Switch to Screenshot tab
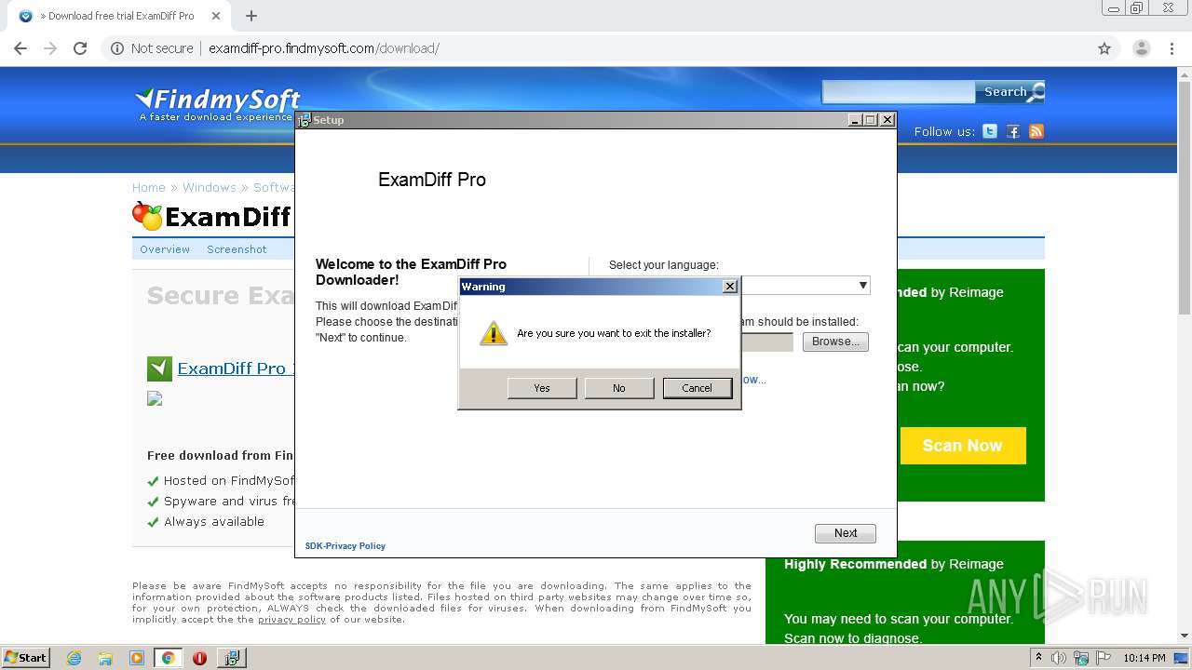Screen dimensions: 1192x670 237,249
